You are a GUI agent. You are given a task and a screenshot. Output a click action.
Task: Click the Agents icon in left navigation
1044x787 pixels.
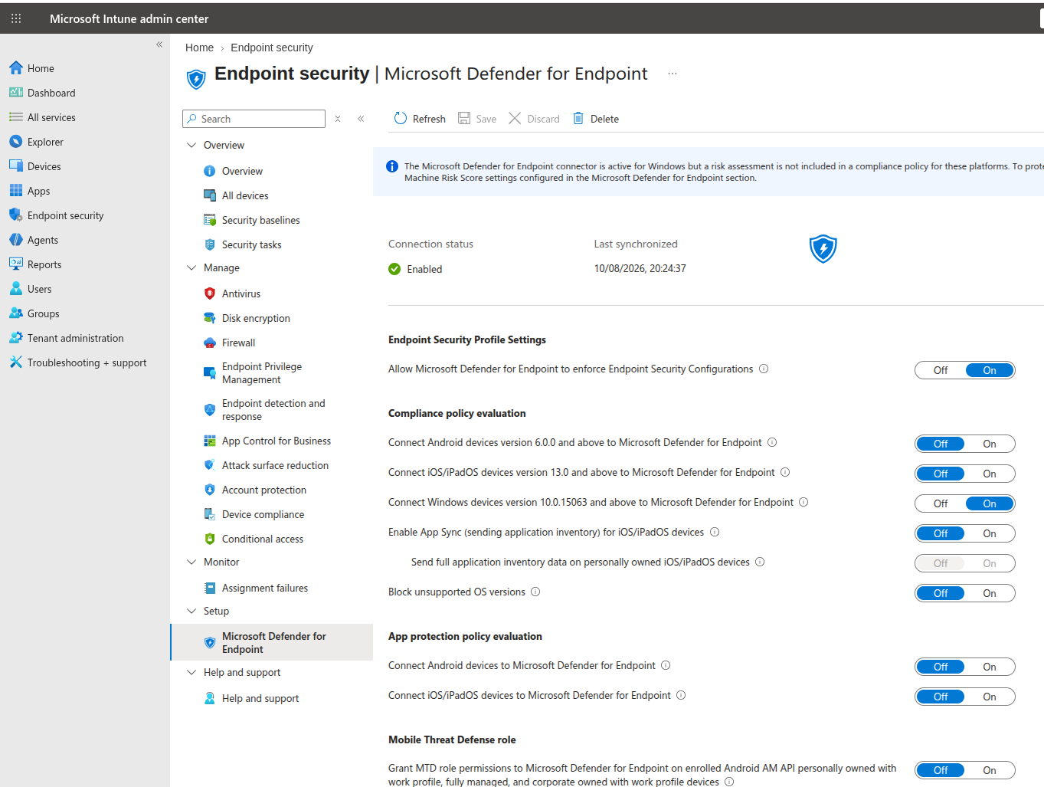16,240
